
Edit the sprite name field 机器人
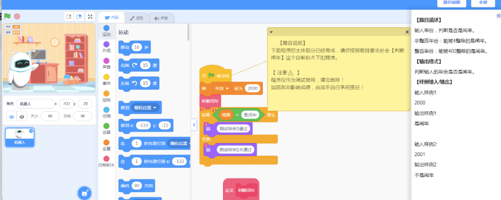(35, 104)
